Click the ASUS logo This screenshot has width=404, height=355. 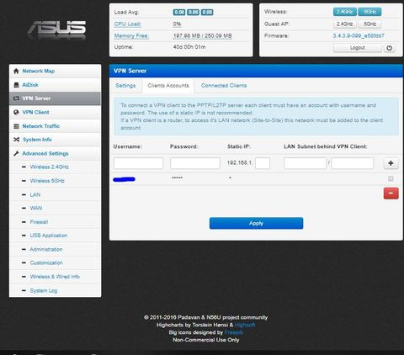click(56, 29)
